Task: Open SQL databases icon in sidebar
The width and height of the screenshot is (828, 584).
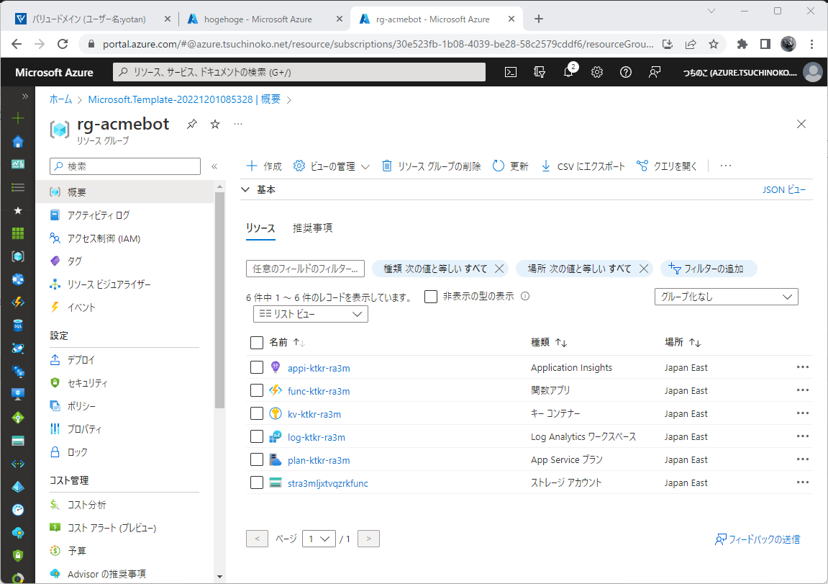Action: pos(18,325)
